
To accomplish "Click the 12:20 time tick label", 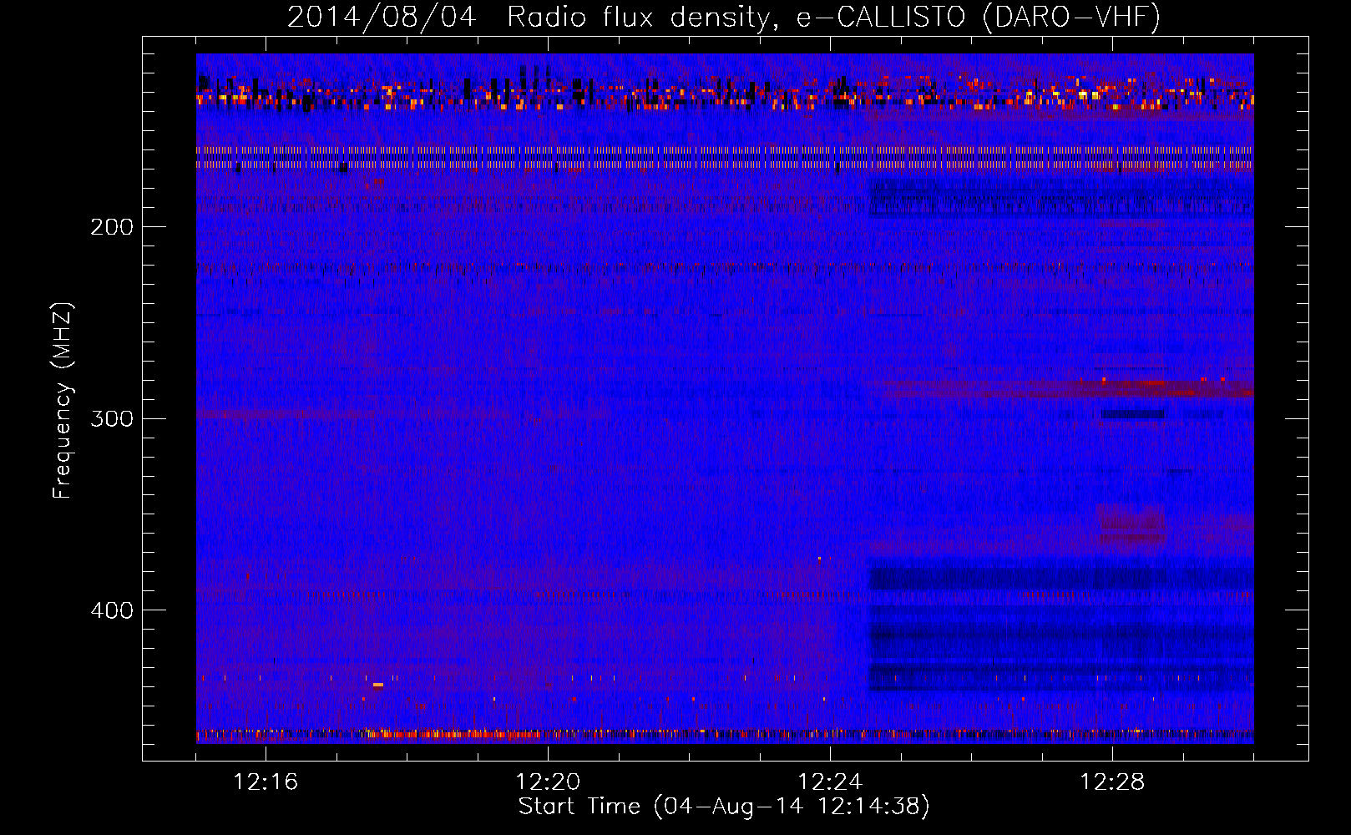I will point(548,782).
